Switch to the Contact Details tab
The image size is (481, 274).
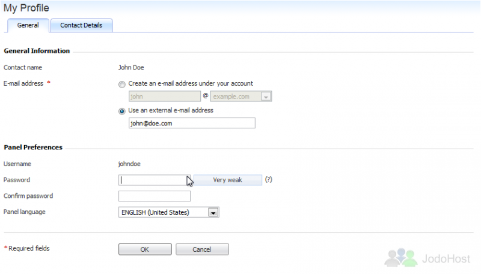tap(81, 25)
